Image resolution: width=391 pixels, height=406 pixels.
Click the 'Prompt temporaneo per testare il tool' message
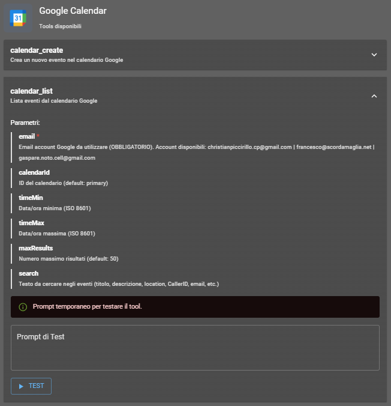tap(87, 307)
